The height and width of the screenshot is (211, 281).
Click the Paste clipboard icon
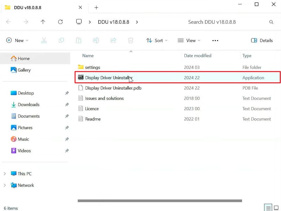coord(79,40)
